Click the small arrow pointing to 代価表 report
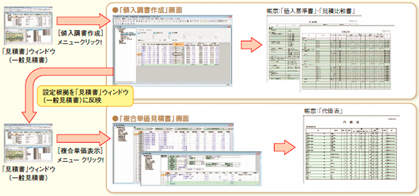 click(x=284, y=147)
